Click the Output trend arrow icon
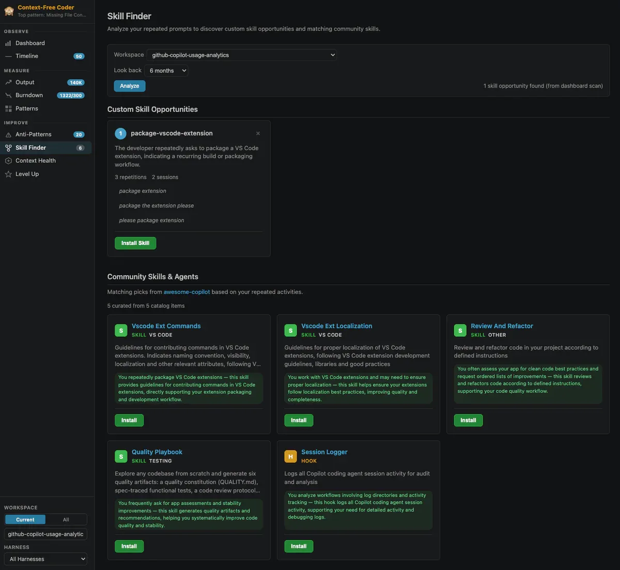 point(8,83)
